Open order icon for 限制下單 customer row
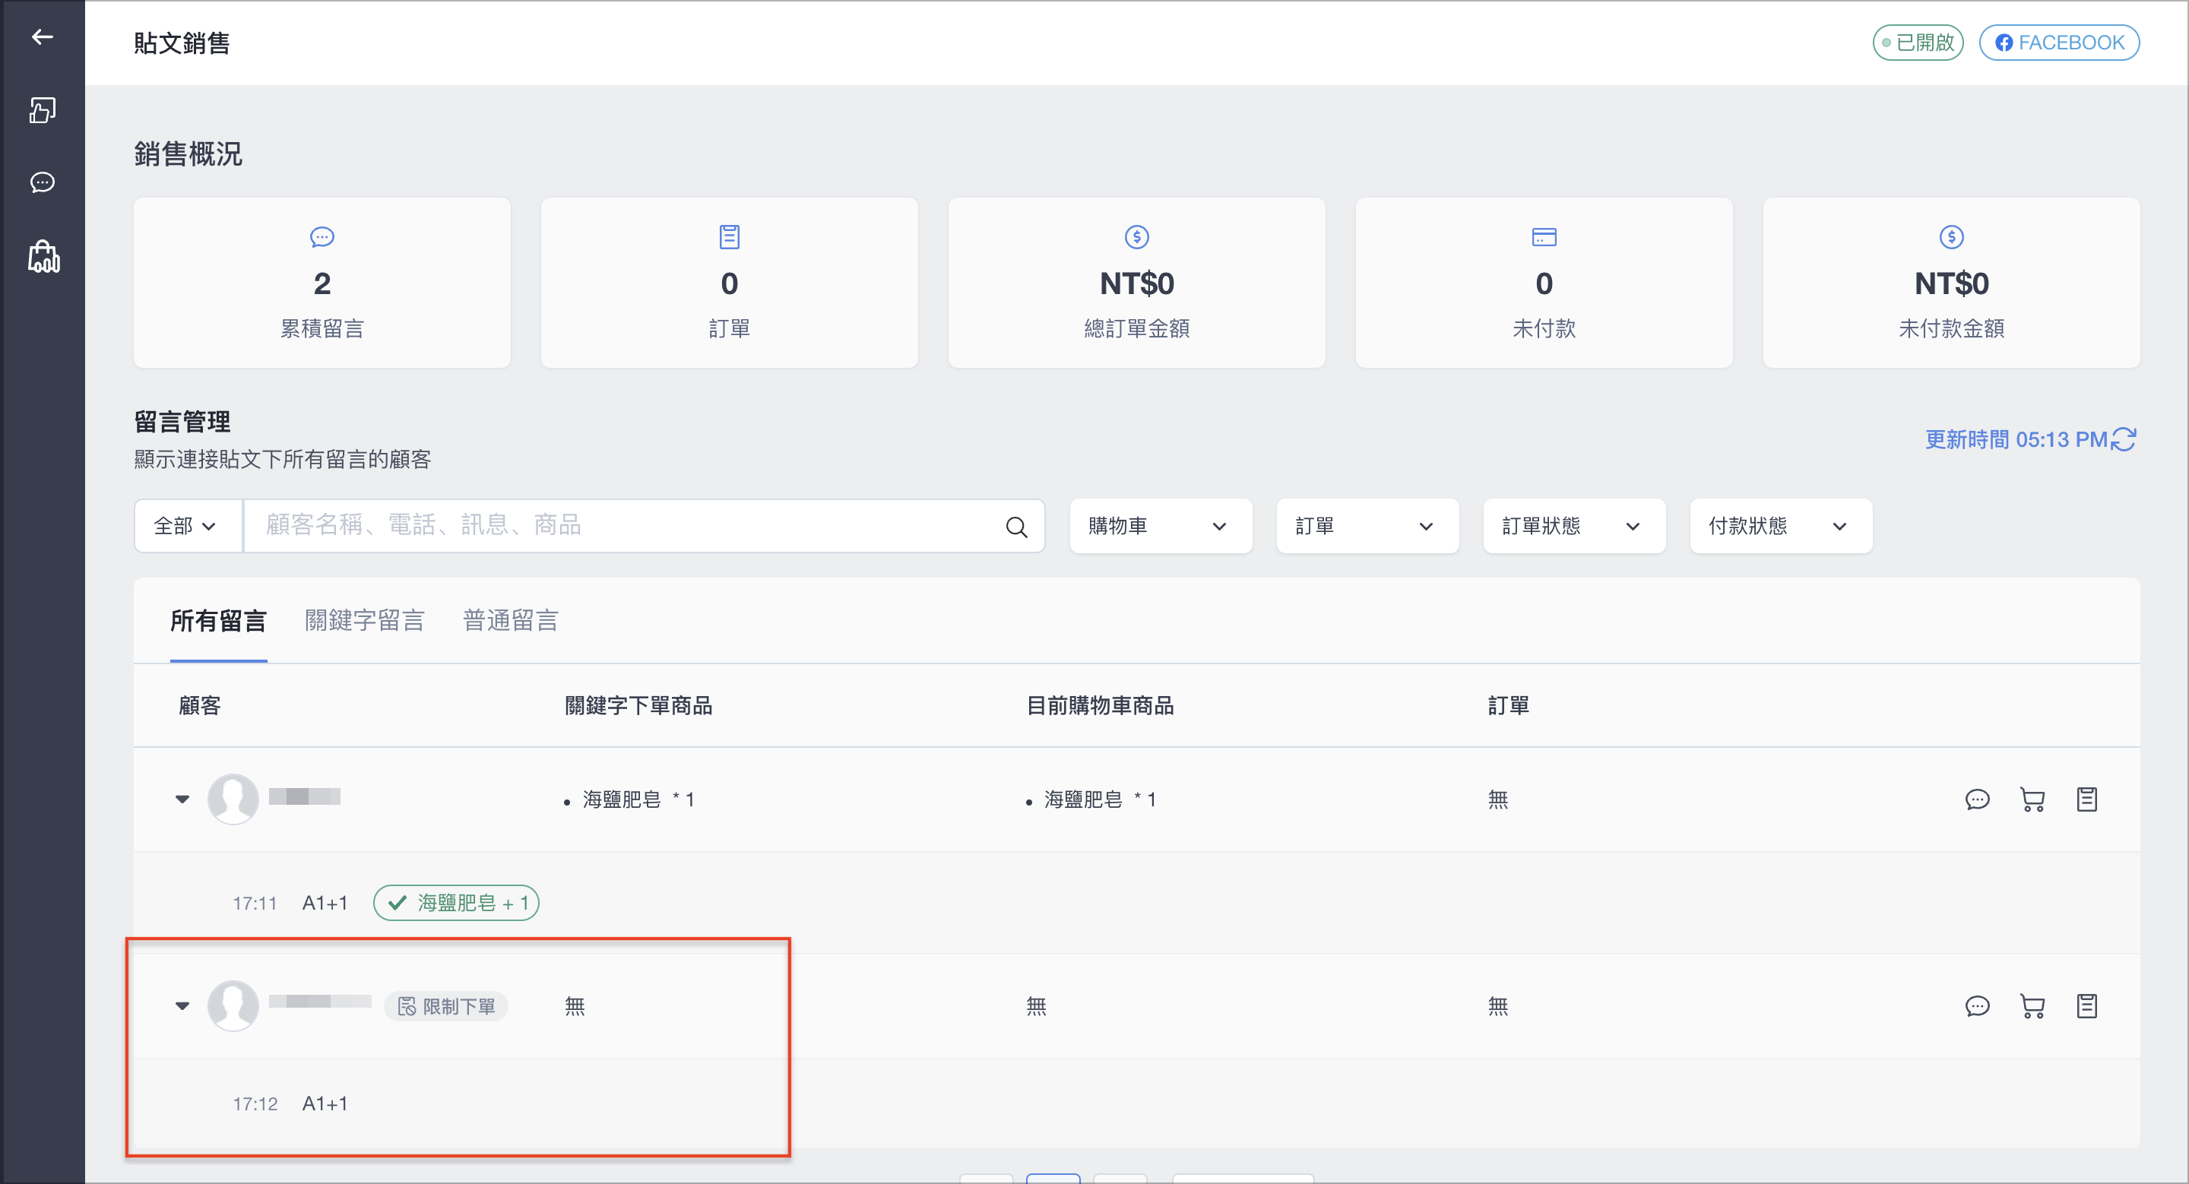Viewport: 2189px width, 1184px height. pos(2087,1006)
